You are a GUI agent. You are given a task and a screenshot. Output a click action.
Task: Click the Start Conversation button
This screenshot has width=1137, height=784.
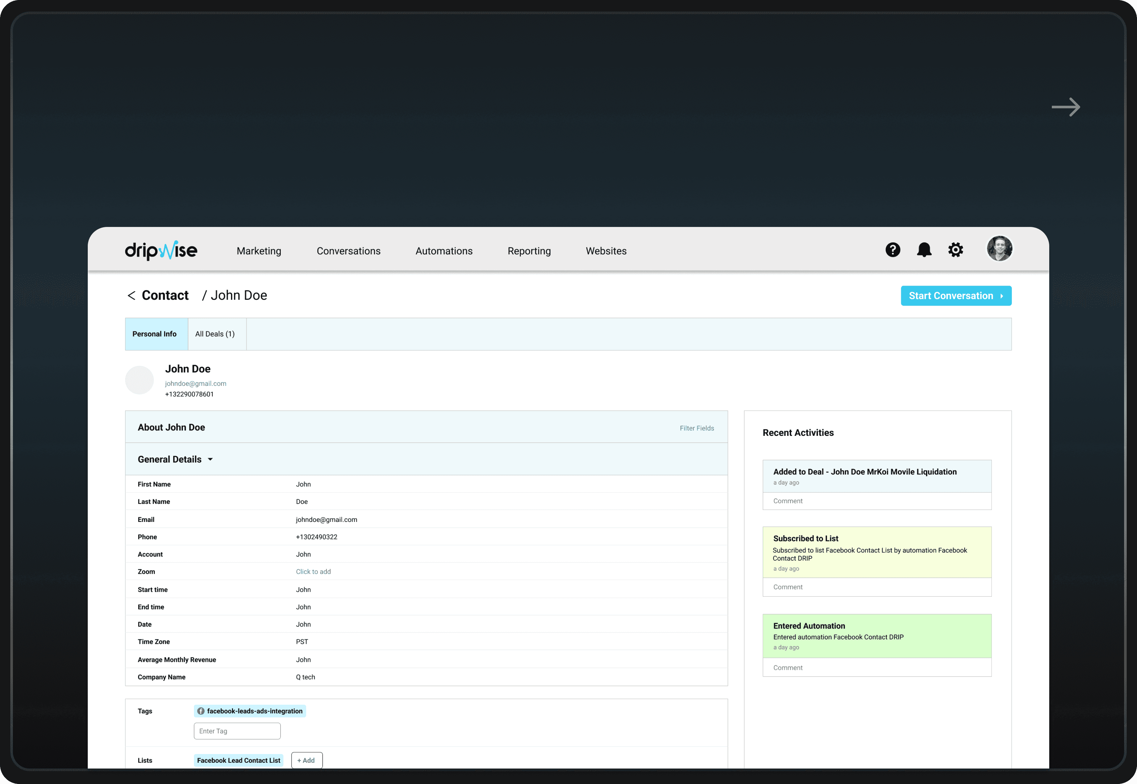[956, 296]
